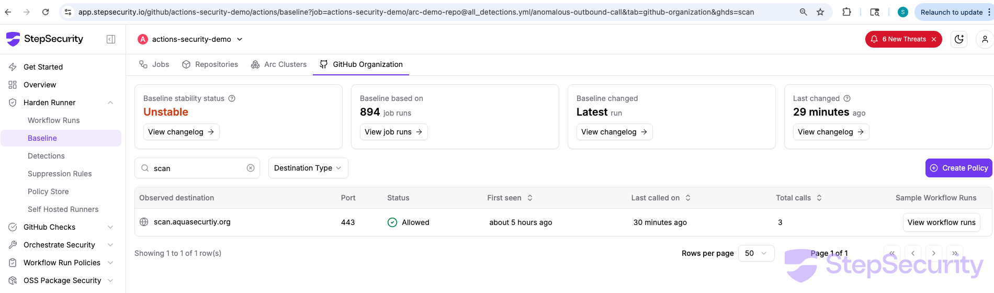This screenshot has width=994, height=293.
Task: Select Baseline in sidebar
Action: point(61,138)
